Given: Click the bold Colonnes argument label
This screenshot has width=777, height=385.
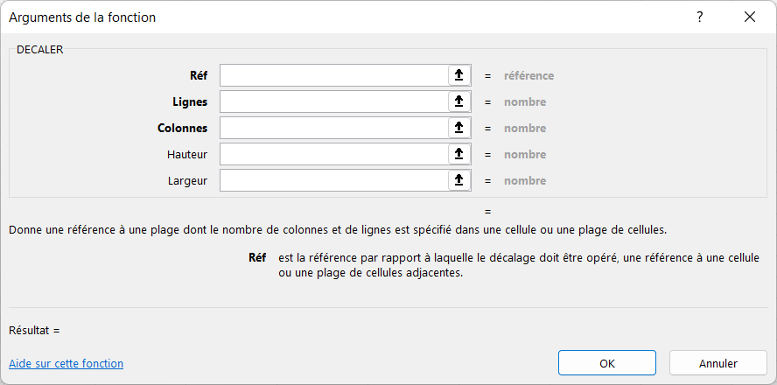Looking at the screenshot, I should tap(183, 128).
